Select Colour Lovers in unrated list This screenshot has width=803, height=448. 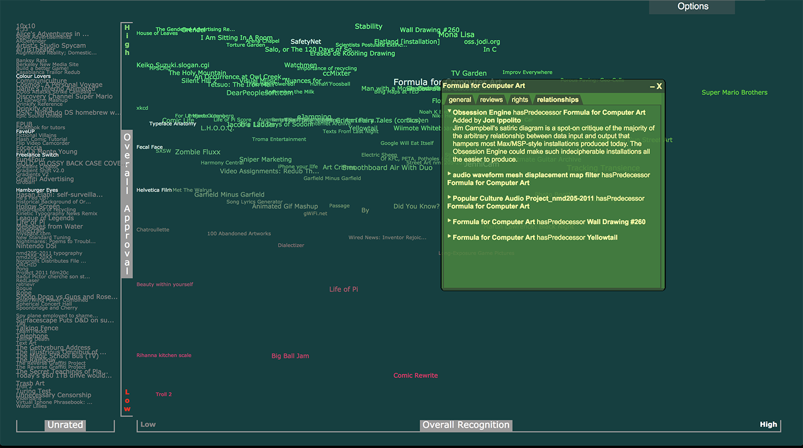[33, 76]
